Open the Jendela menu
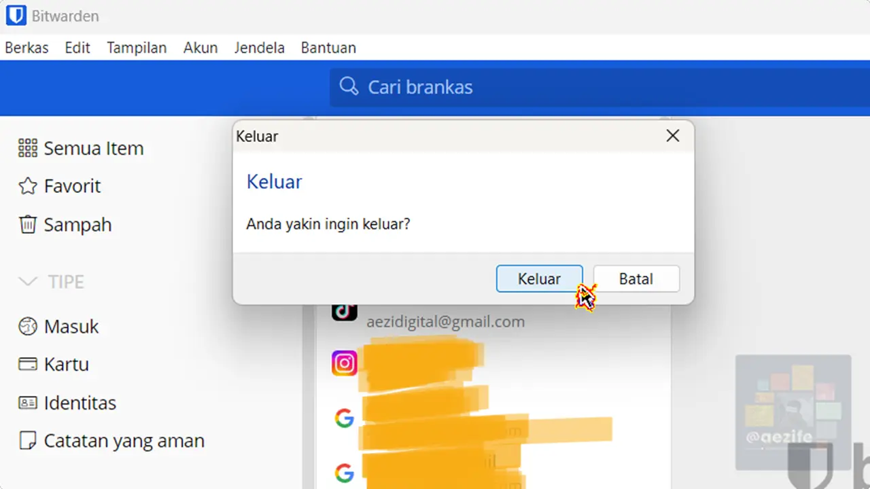This screenshot has height=489, width=870. point(260,48)
